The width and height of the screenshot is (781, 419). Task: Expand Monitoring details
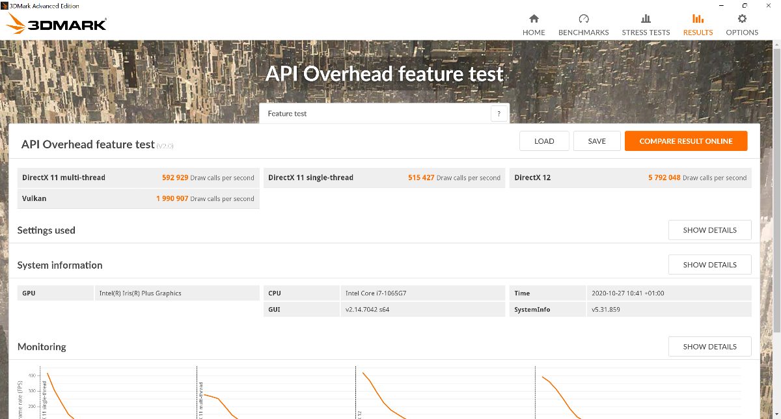click(709, 347)
